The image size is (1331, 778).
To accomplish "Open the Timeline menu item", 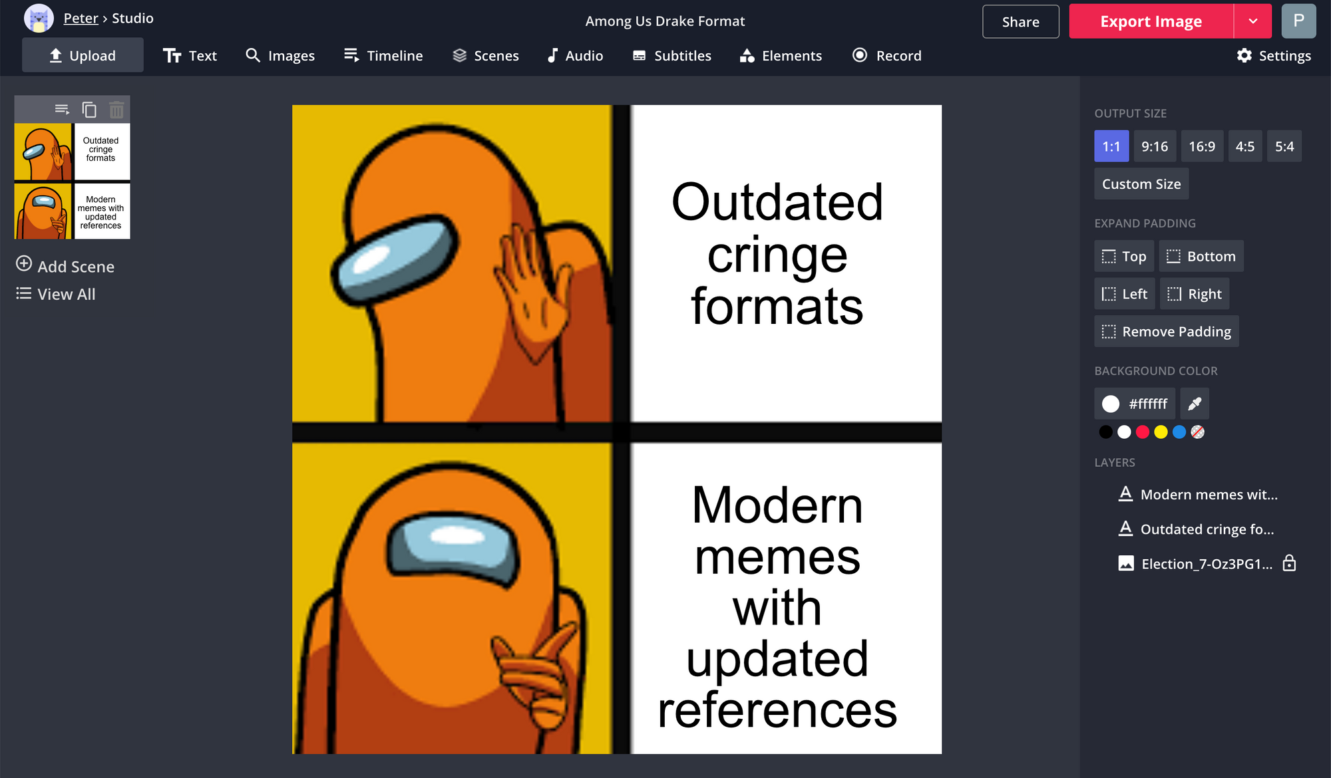I will (383, 56).
